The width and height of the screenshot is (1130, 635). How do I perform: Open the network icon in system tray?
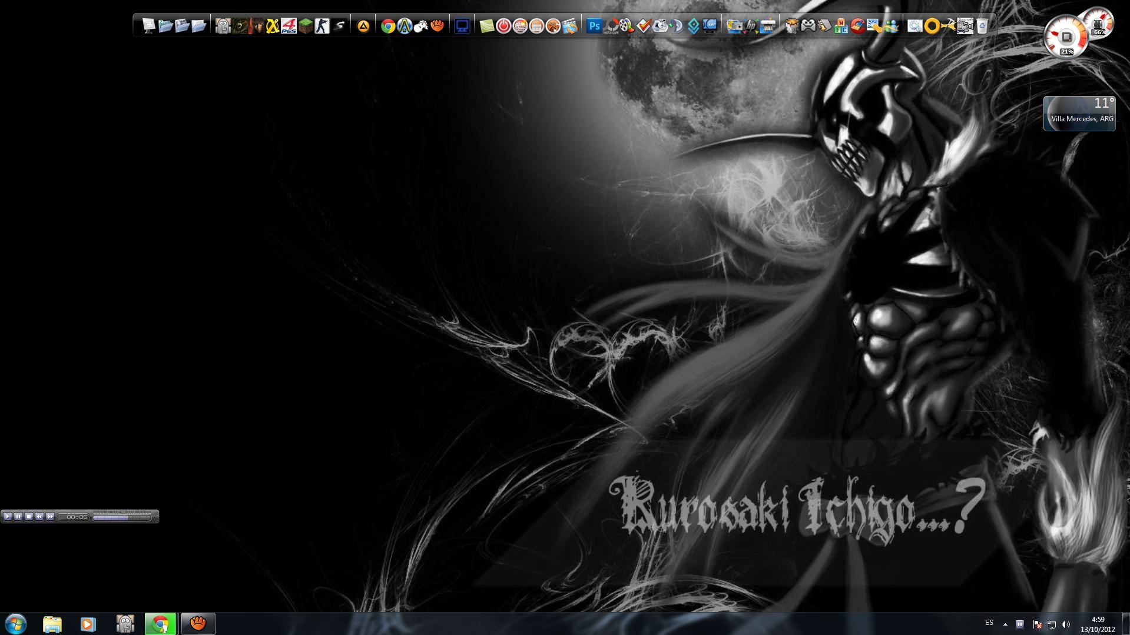(1052, 624)
